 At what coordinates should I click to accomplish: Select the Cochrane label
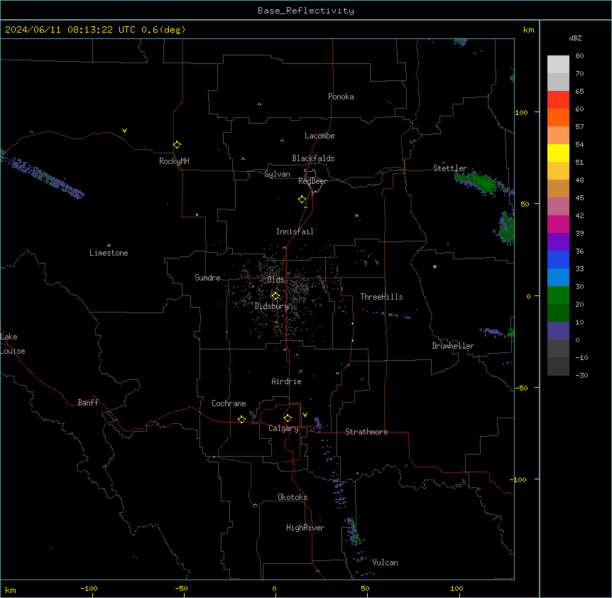(229, 403)
